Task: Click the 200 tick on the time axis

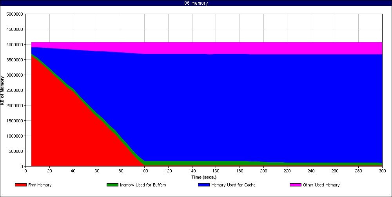Action: (x=263, y=171)
